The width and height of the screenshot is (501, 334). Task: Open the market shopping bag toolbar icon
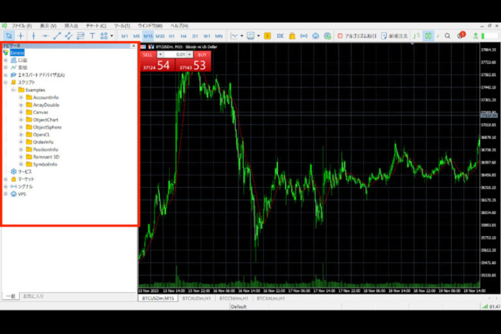[292, 36]
